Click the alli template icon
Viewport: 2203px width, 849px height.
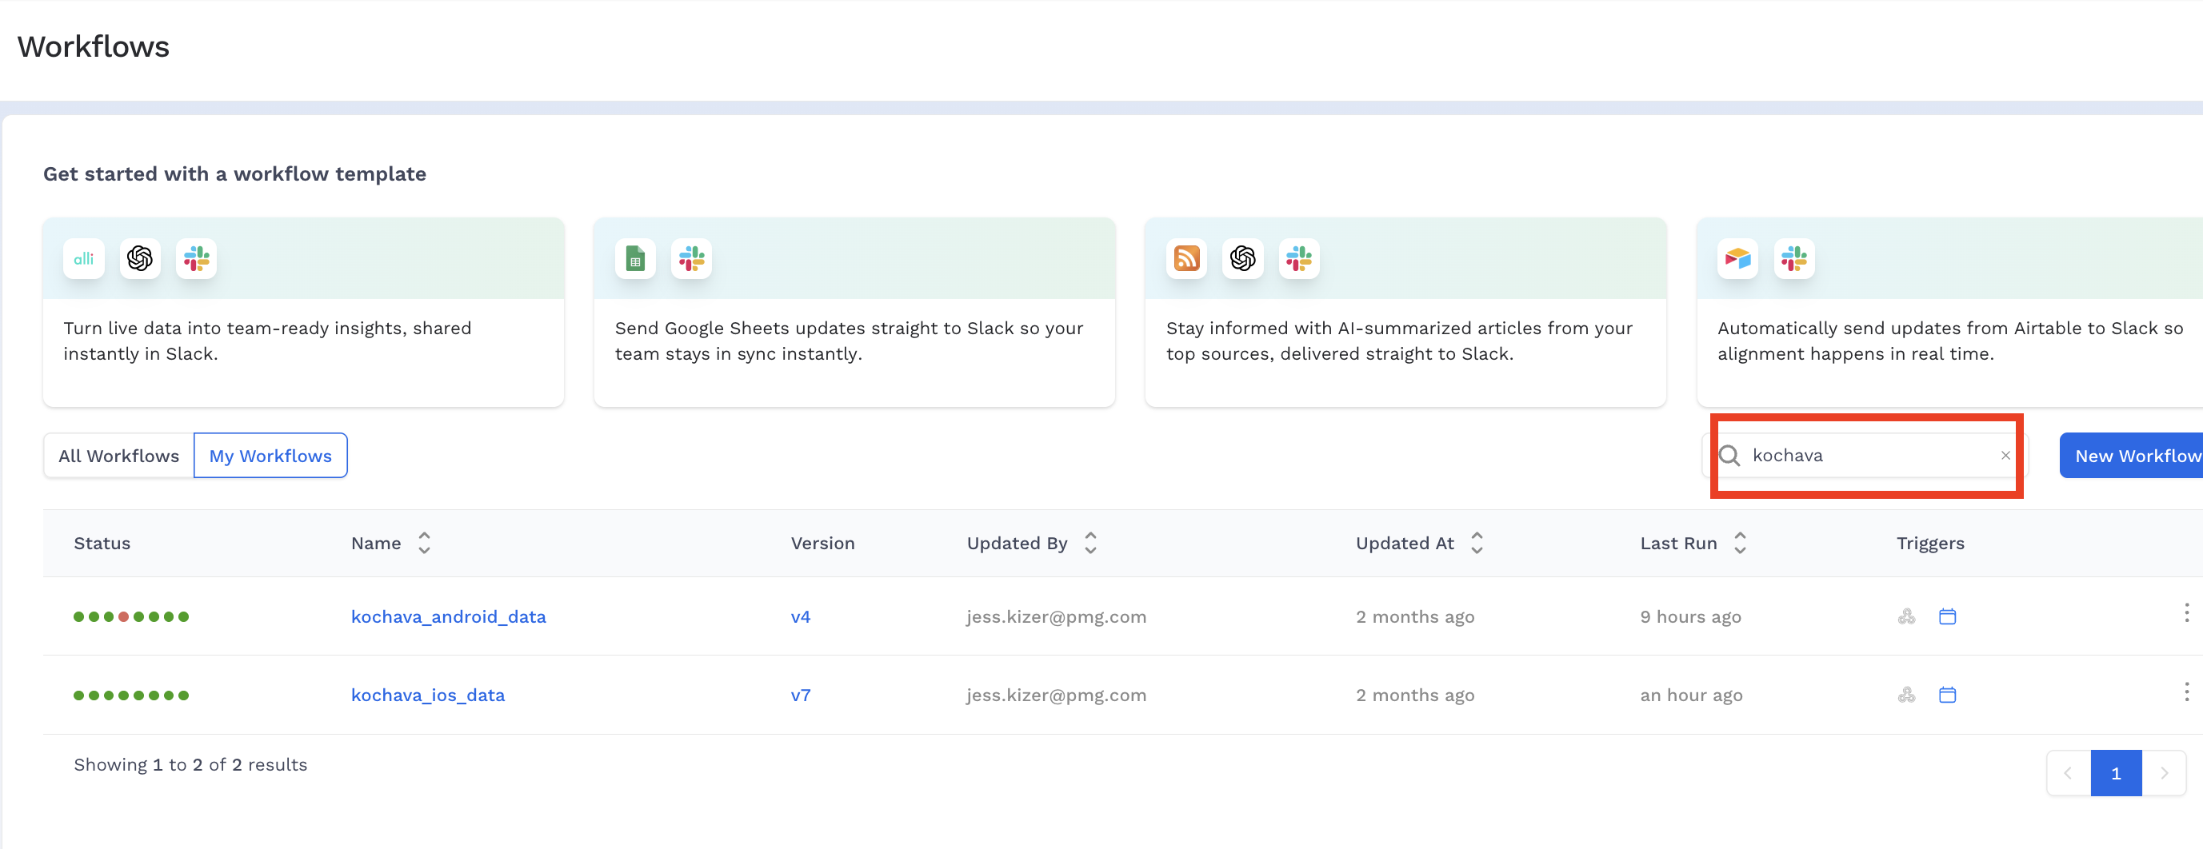[x=84, y=258]
